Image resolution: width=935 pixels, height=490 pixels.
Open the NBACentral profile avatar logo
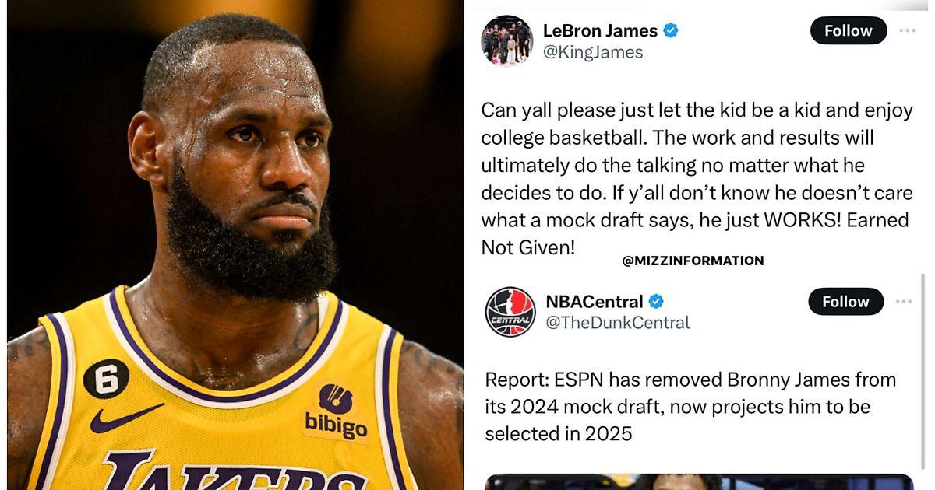point(510,312)
